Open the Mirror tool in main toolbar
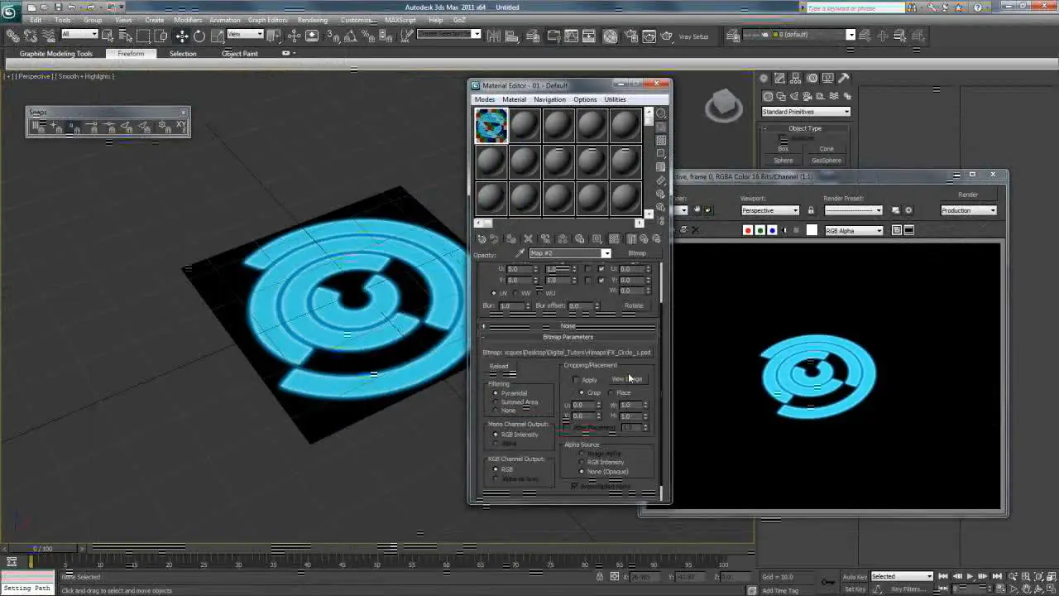Screen dimensions: 1059x596 [x=494, y=36]
